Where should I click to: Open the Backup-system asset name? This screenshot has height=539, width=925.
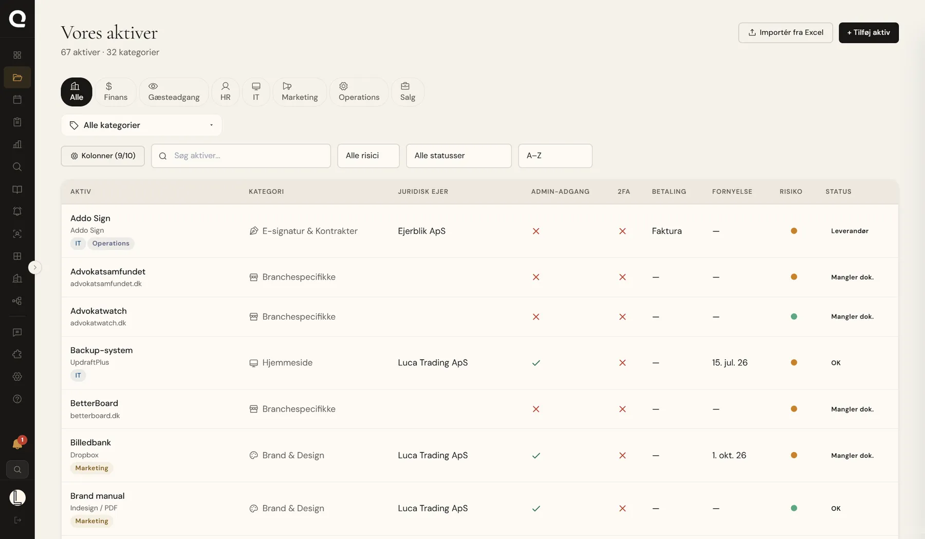click(101, 350)
